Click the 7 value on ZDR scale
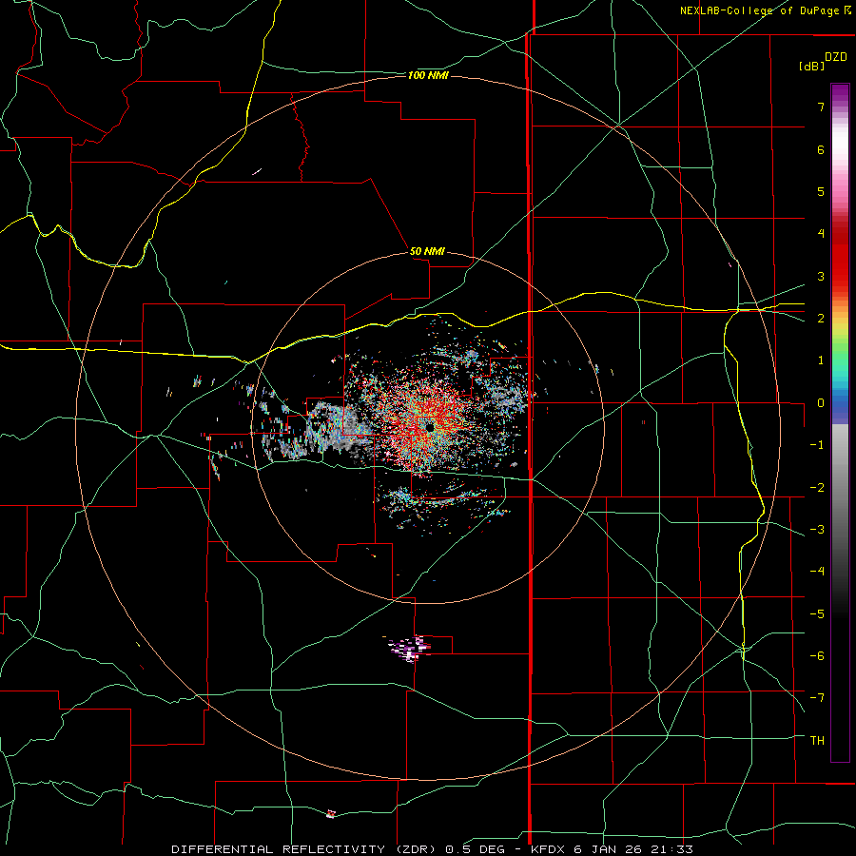Screen dimensions: 856x856 (x=821, y=107)
